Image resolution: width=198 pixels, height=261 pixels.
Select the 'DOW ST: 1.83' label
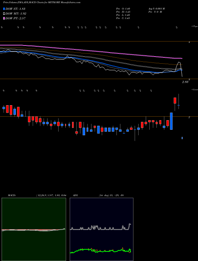point(15,9)
